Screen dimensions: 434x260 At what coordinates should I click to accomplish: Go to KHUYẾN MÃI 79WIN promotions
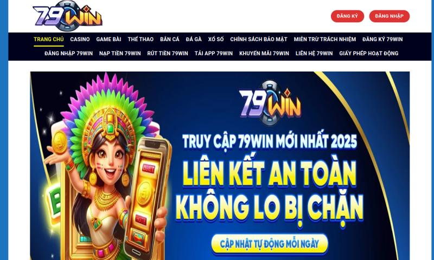(x=264, y=53)
